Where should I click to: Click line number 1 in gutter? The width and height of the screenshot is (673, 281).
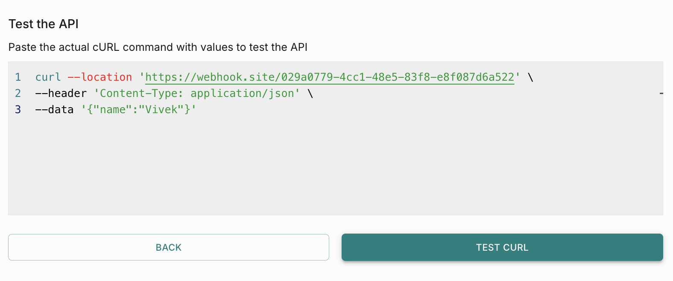pyautogui.click(x=18, y=77)
